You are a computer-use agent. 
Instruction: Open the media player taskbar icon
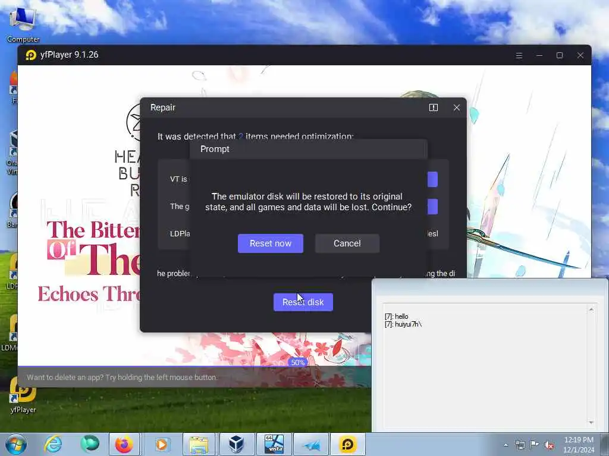(161, 444)
